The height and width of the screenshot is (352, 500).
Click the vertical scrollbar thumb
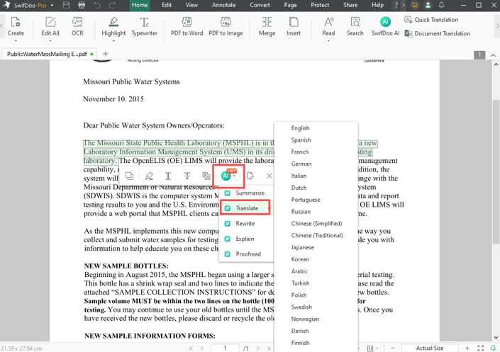tap(496, 172)
